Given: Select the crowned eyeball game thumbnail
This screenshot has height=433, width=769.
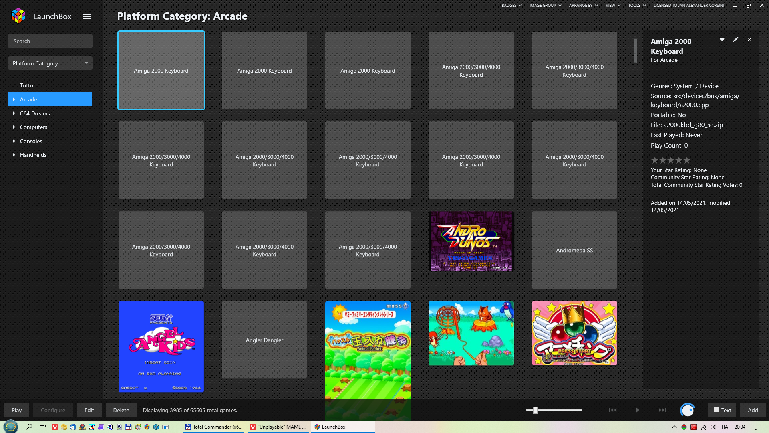Looking at the screenshot, I should click(574, 333).
